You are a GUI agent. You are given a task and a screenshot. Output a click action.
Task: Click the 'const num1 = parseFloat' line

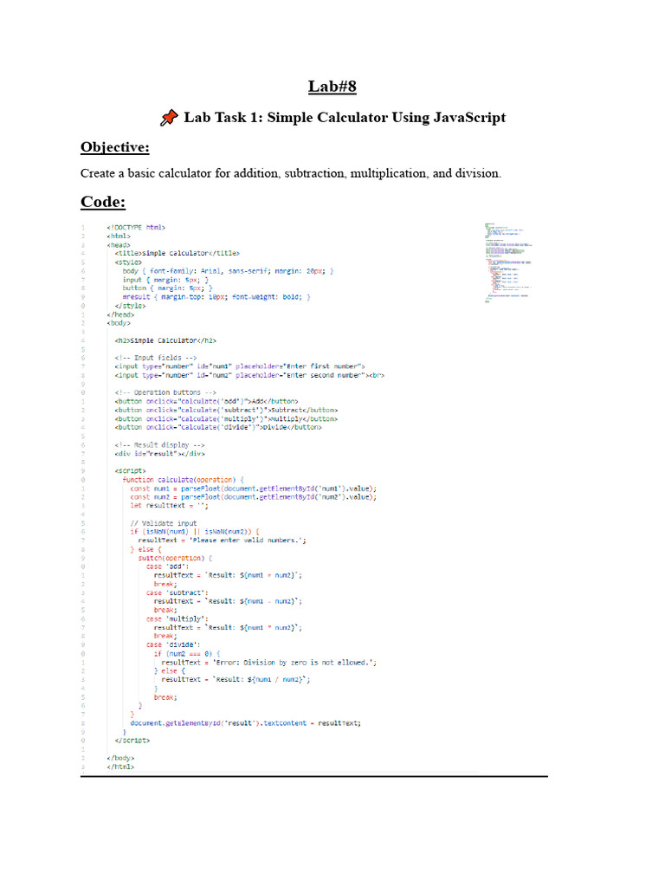[x=254, y=489]
